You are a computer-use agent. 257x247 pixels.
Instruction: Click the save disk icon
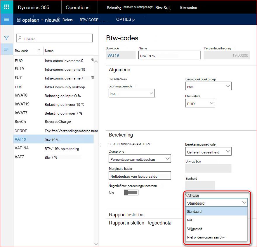click(x=18, y=20)
